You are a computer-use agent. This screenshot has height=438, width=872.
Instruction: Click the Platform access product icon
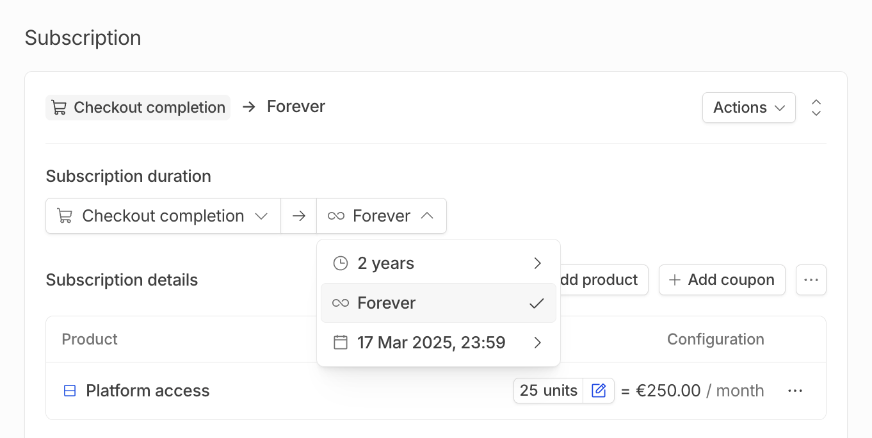tap(70, 391)
